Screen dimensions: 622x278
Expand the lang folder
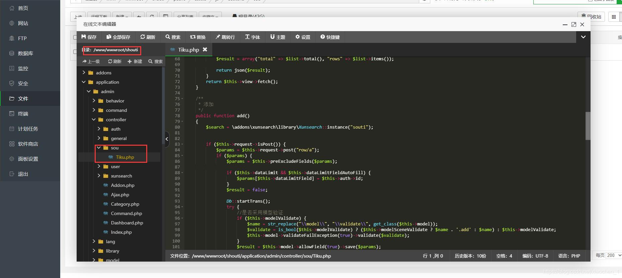click(x=94, y=241)
